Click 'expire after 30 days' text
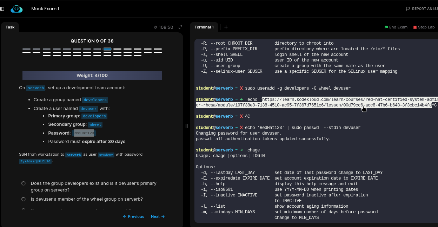The image size is (438, 227). click(104, 142)
